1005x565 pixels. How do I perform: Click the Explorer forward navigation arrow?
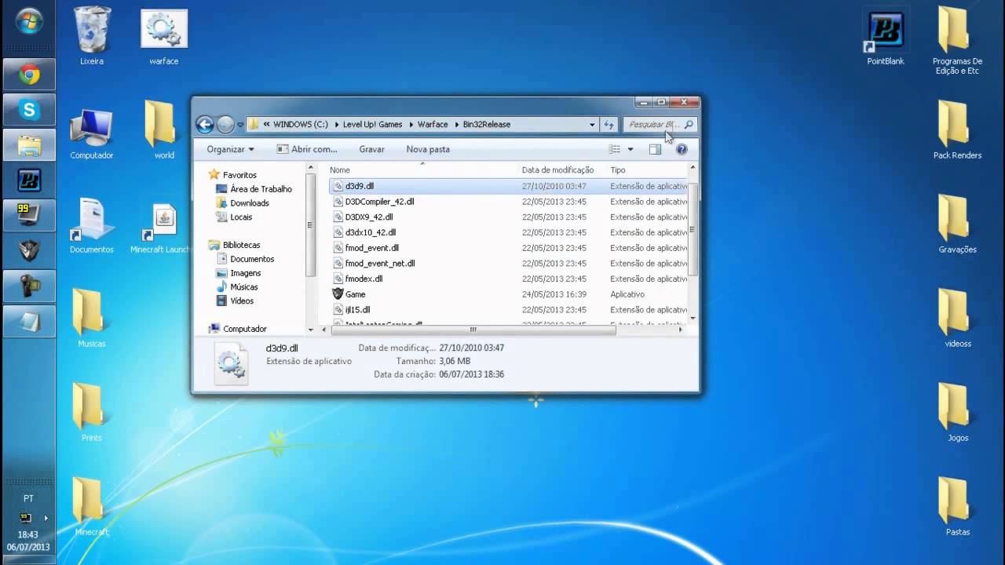225,124
